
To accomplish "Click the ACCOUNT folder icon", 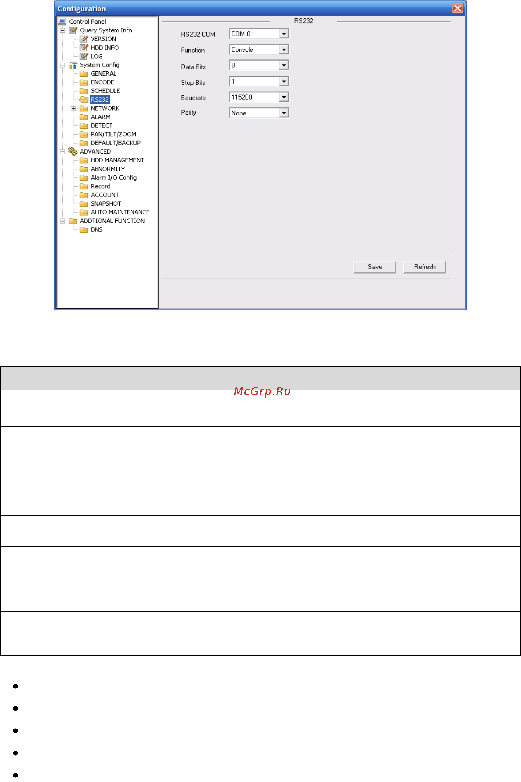I will pos(84,195).
